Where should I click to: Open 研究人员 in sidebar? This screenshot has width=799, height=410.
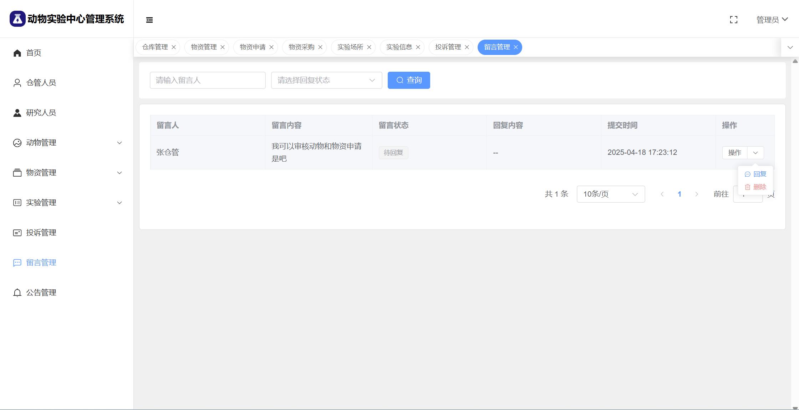tap(41, 113)
